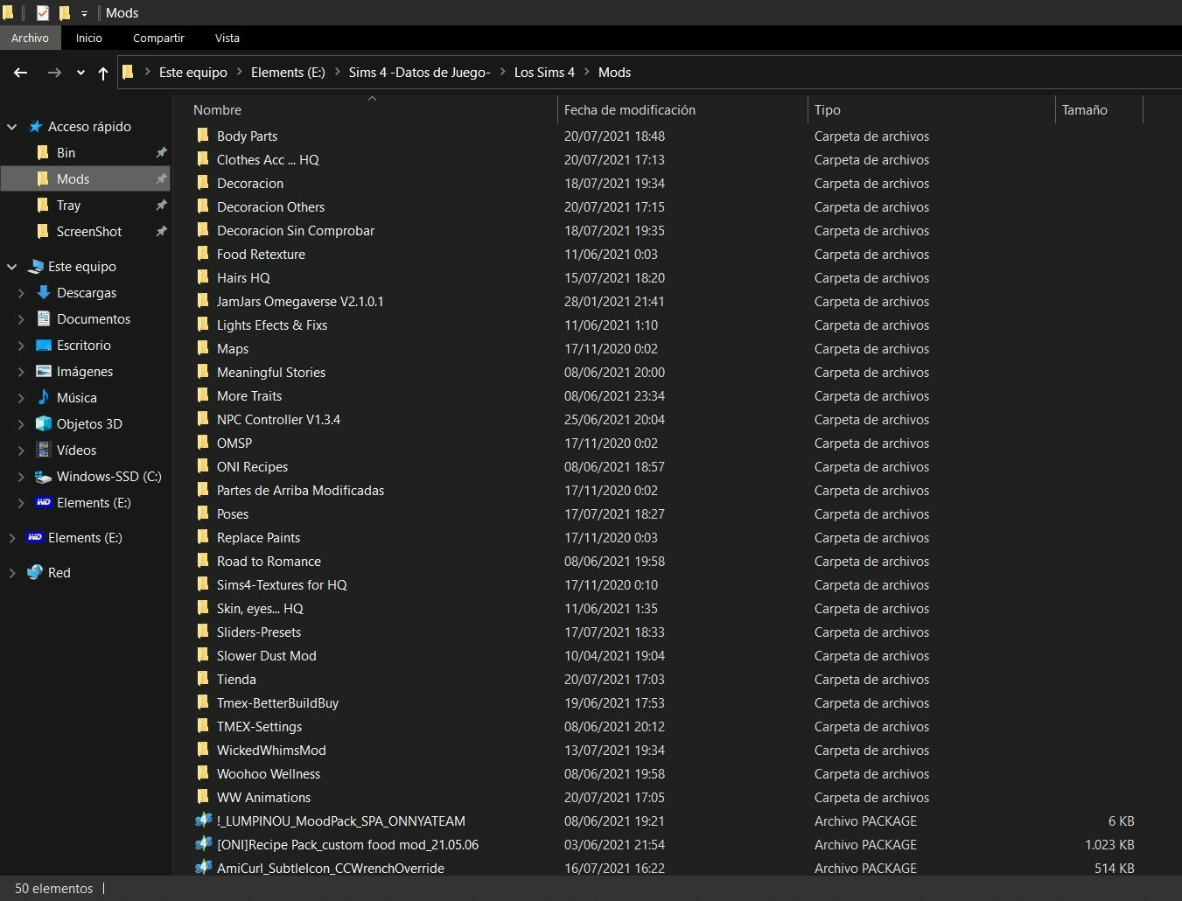This screenshot has width=1182, height=901.
Task: Select the Road to Romance folder name
Action: [269, 561]
